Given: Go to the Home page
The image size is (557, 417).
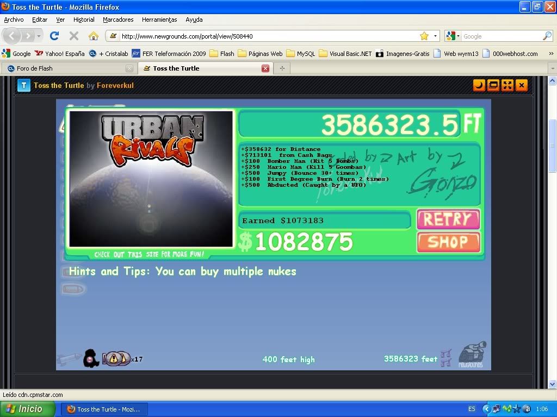Looking at the screenshot, I should [x=94, y=36].
